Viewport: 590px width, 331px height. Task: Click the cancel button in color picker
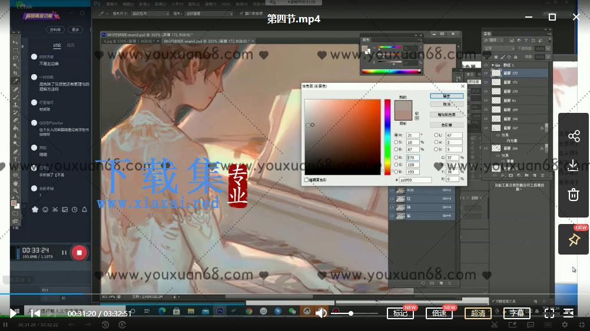(447, 104)
